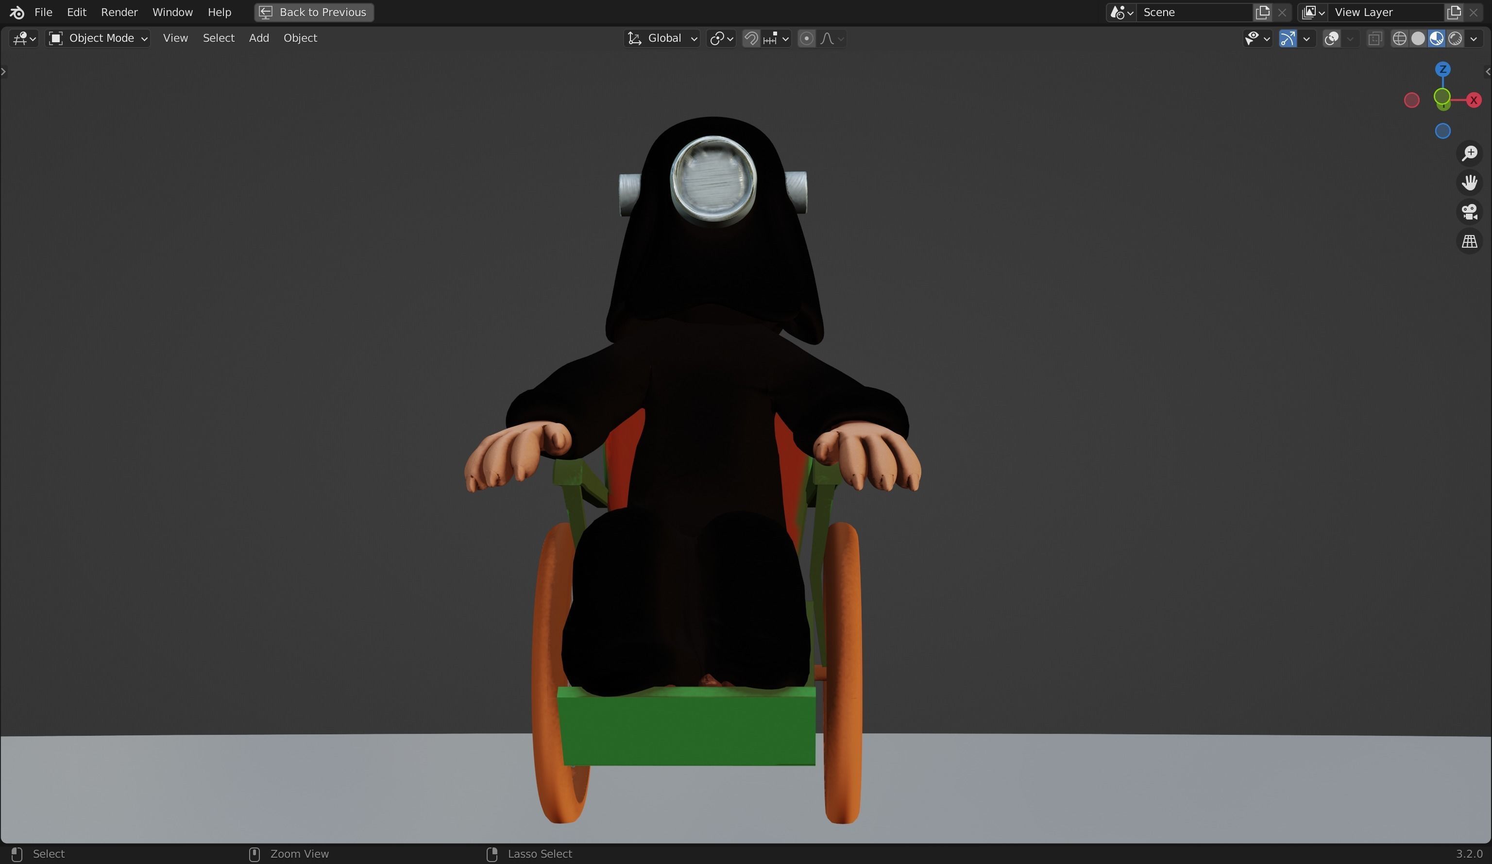Toggle perspective with the orthographic grid icon
The image size is (1492, 864).
pos(1469,240)
